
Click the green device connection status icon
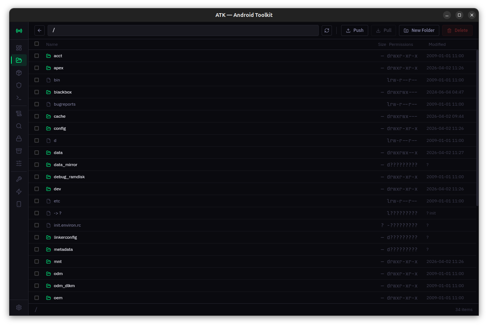pos(19,31)
